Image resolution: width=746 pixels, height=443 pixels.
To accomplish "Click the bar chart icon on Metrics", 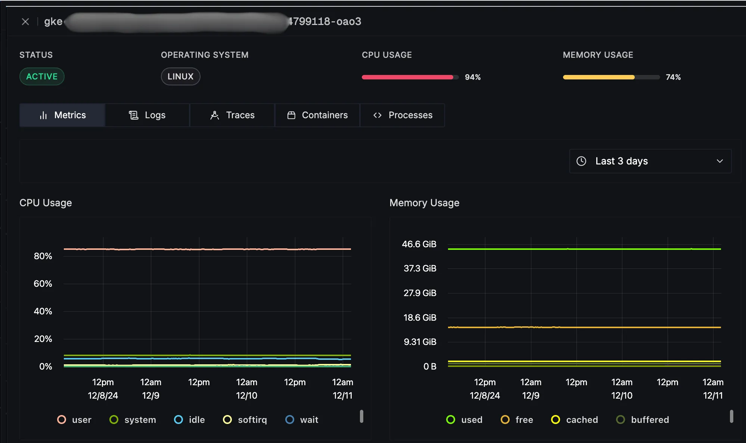I will 43,115.
